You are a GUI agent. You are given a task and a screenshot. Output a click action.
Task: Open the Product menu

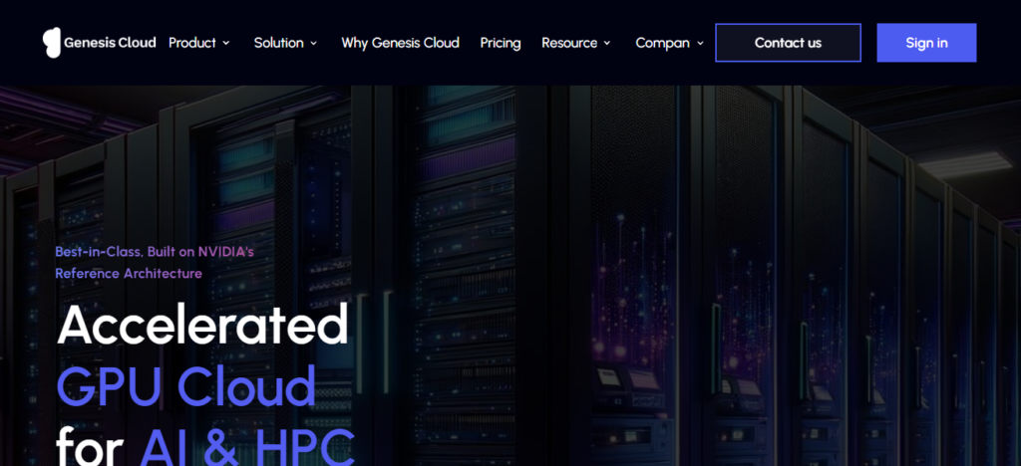pyautogui.click(x=192, y=43)
